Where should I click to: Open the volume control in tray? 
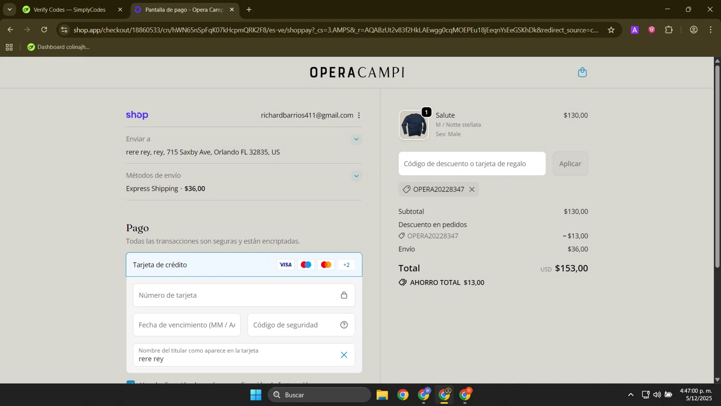coord(657,395)
